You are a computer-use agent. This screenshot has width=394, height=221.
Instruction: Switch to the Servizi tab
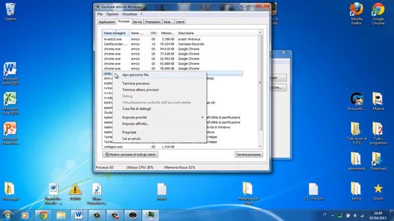click(137, 22)
